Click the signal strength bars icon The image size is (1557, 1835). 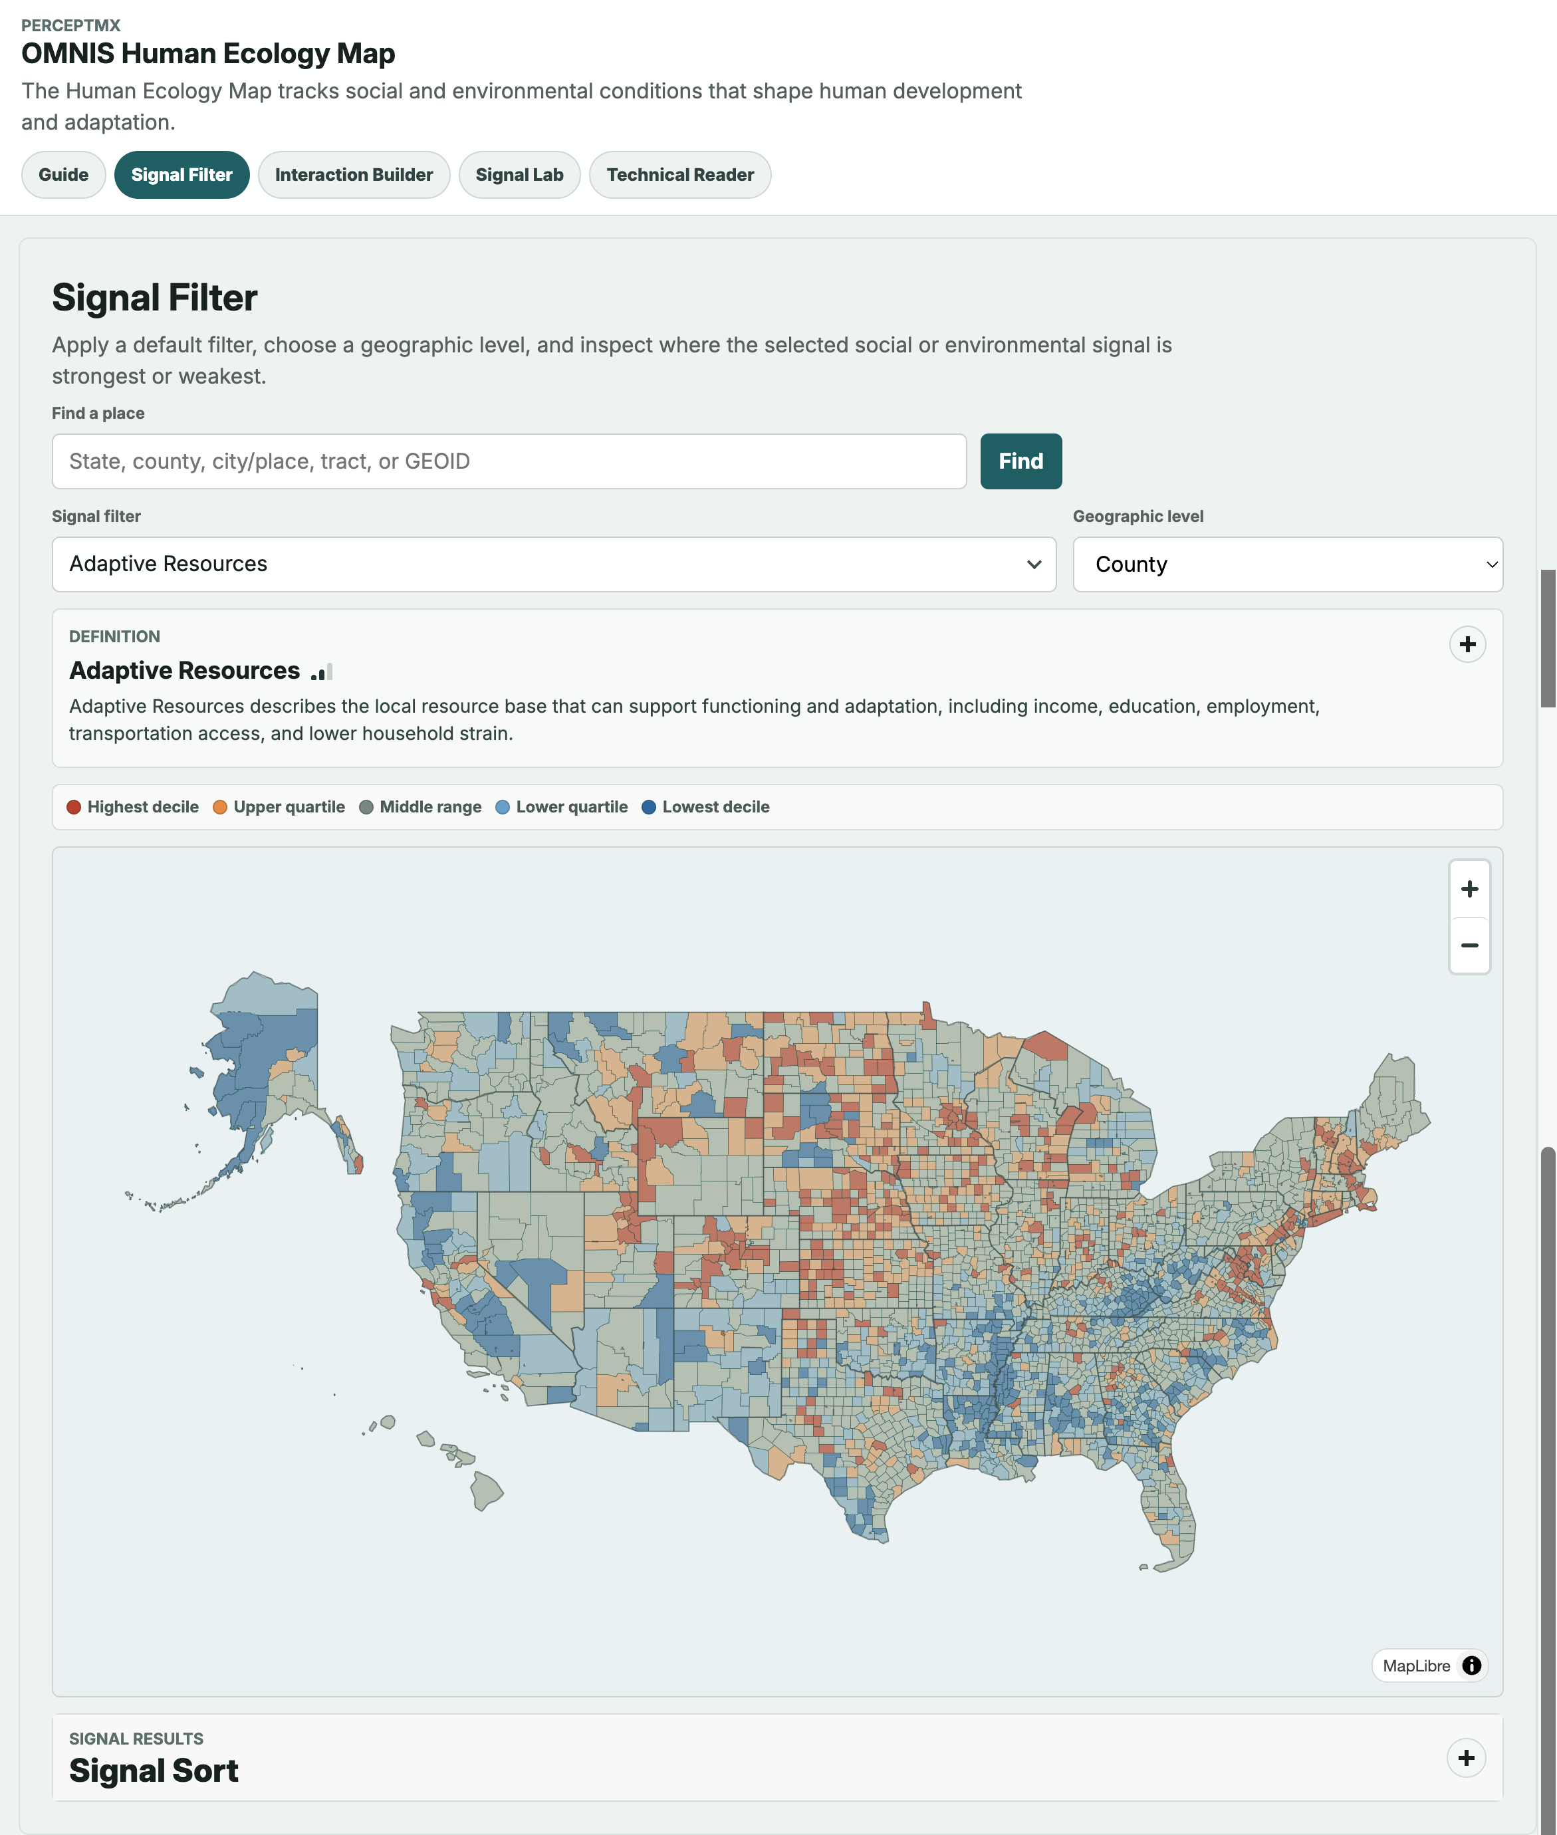pyautogui.click(x=322, y=673)
